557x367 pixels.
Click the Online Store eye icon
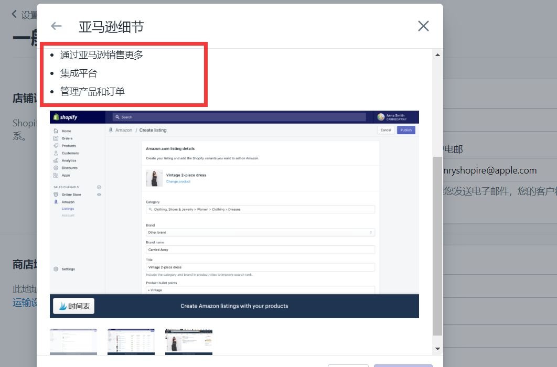click(99, 195)
